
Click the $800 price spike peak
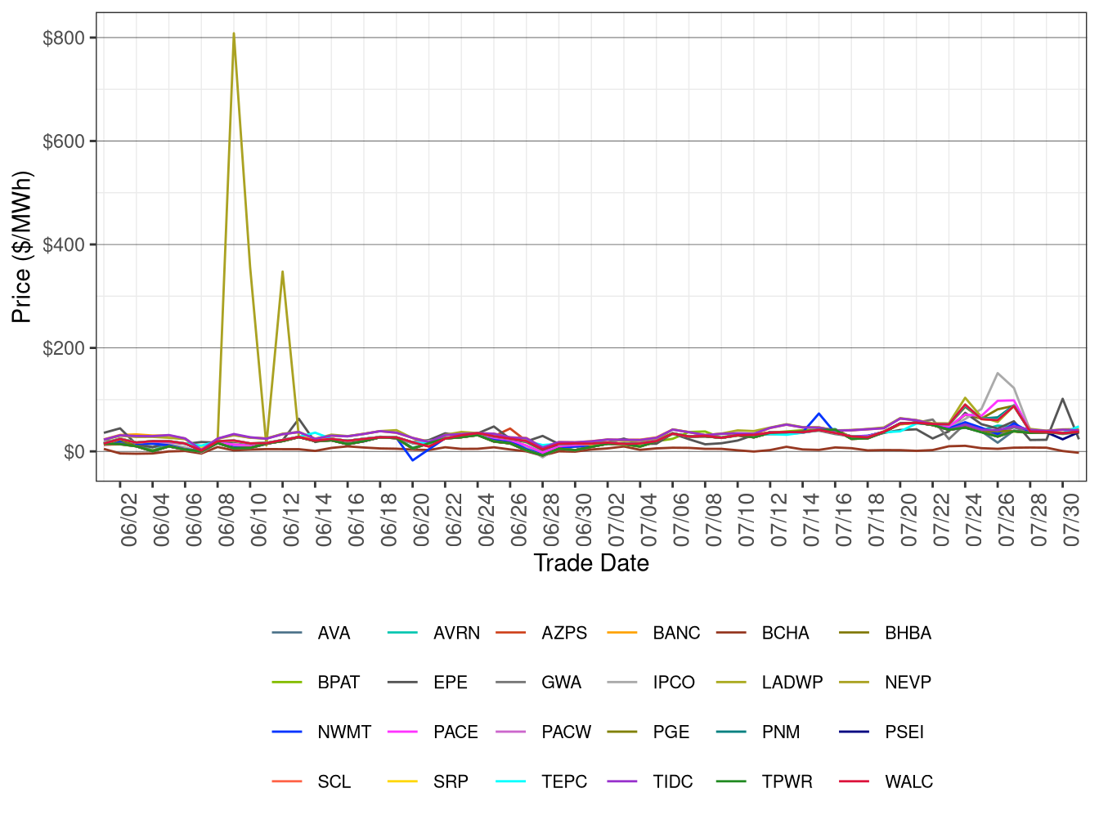(x=234, y=34)
